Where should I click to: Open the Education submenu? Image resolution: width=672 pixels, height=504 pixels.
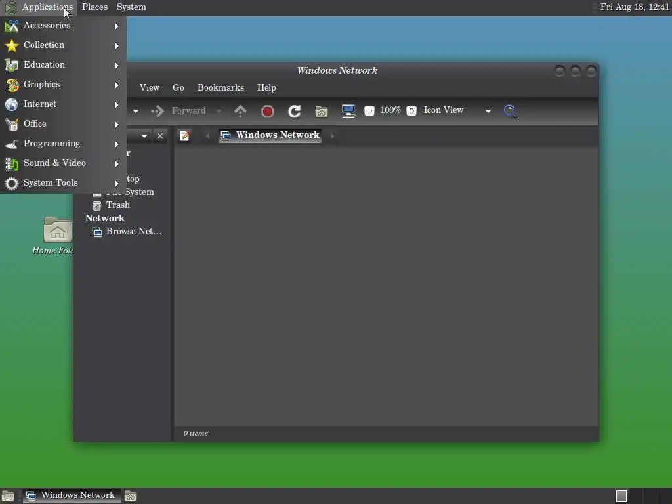pyautogui.click(x=63, y=65)
